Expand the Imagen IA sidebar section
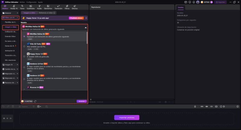 coord(10,65)
